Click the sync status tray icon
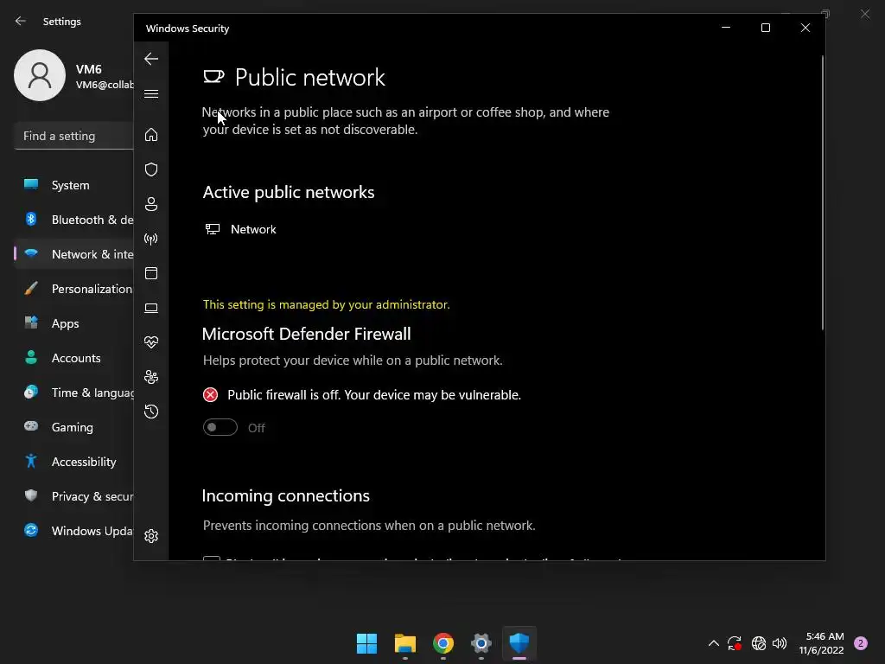The height and width of the screenshot is (664, 885). click(x=735, y=643)
